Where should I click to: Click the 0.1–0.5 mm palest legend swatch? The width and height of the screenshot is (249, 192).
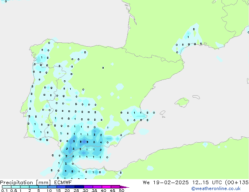tap(7, 187)
